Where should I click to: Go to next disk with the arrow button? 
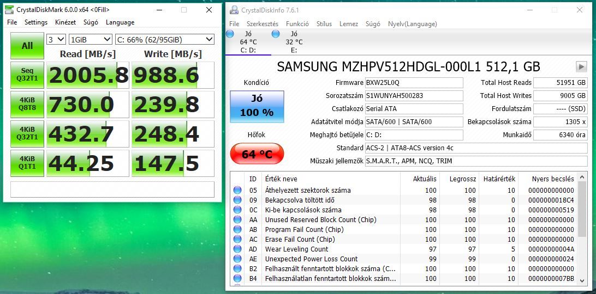point(581,67)
